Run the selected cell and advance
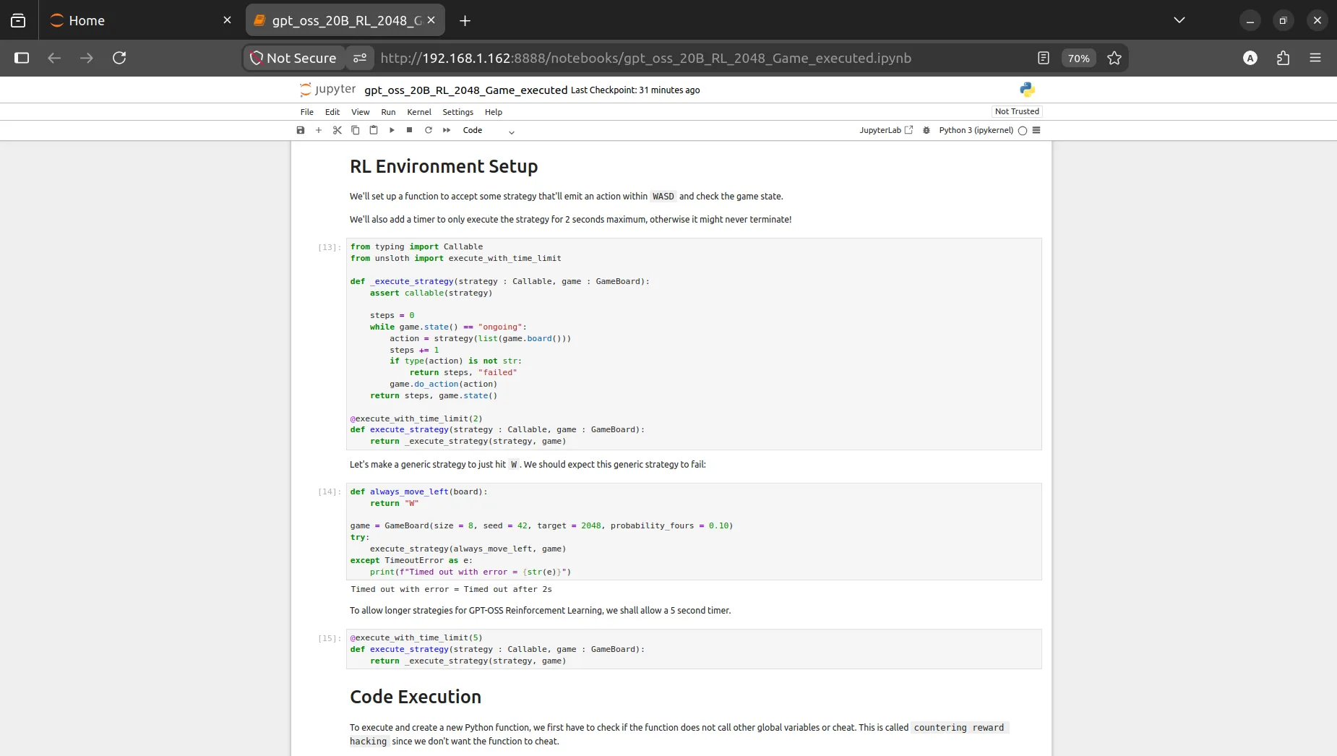 (392, 130)
